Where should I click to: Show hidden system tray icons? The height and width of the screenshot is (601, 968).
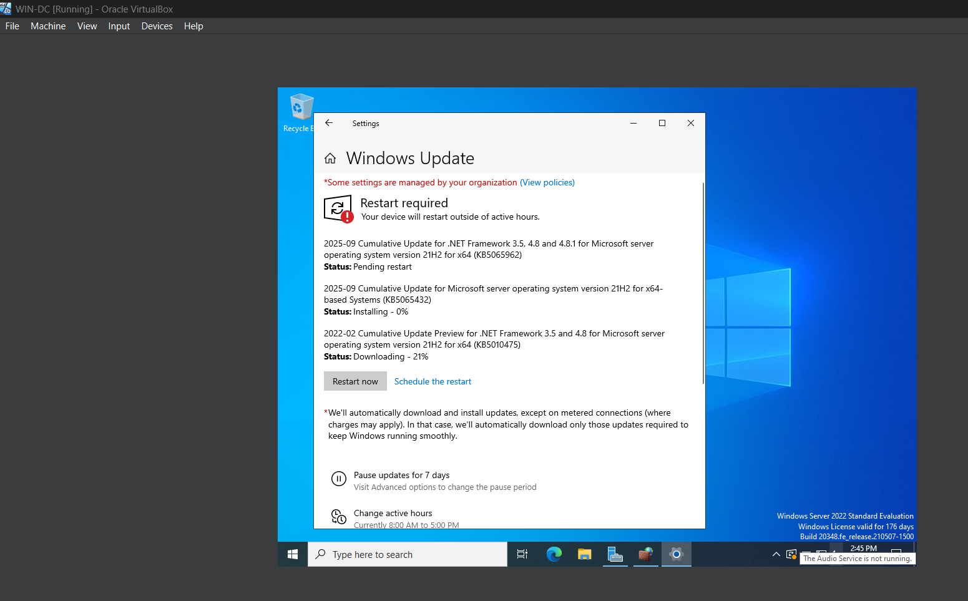pyautogui.click(x=776, y=554)
